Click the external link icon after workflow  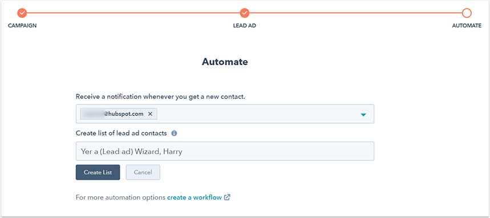pyautogui.click(x=227, y=197)
